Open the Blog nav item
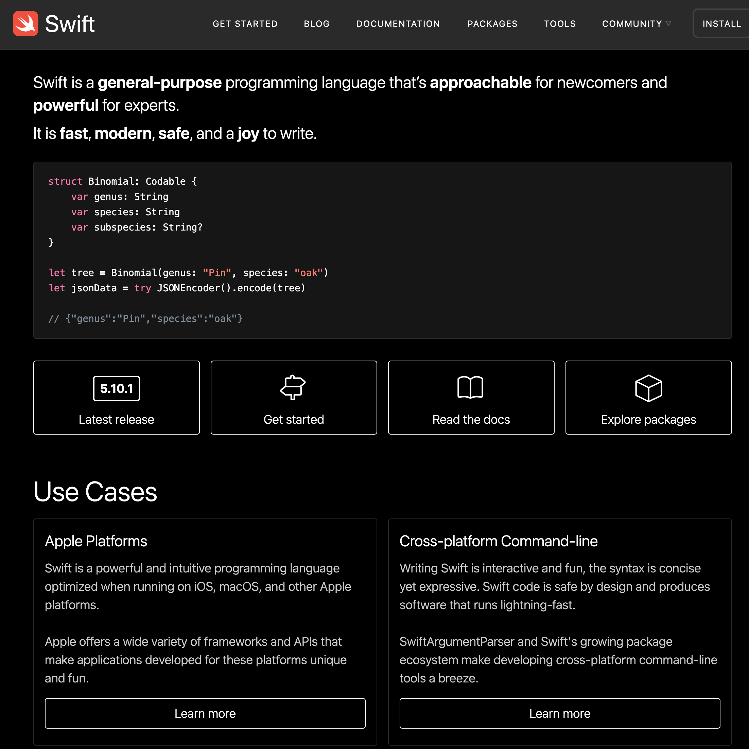Screen dimensions: 749x749 point(317,24)
